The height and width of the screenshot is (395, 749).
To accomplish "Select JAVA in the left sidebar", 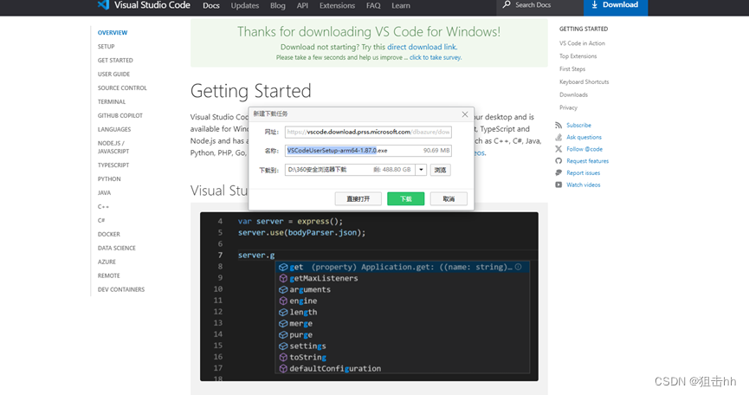I will (104, 193).
